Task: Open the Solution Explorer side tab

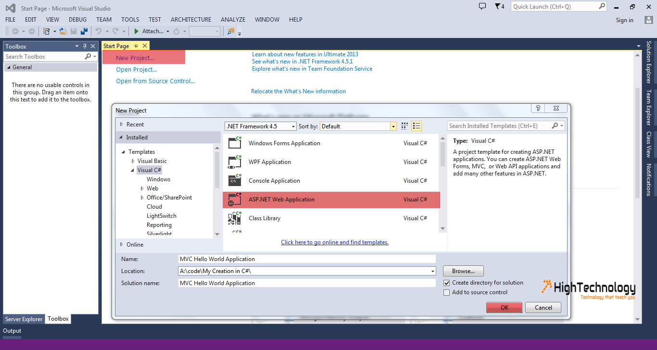Action: coord(649,62)
